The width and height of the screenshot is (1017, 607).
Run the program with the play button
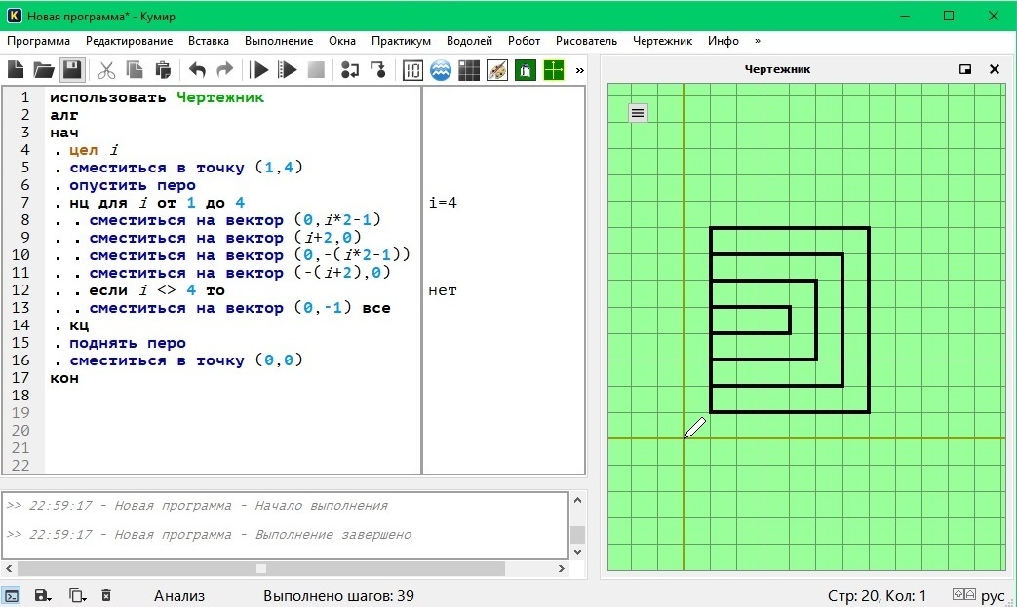click(x=260, y=70)
